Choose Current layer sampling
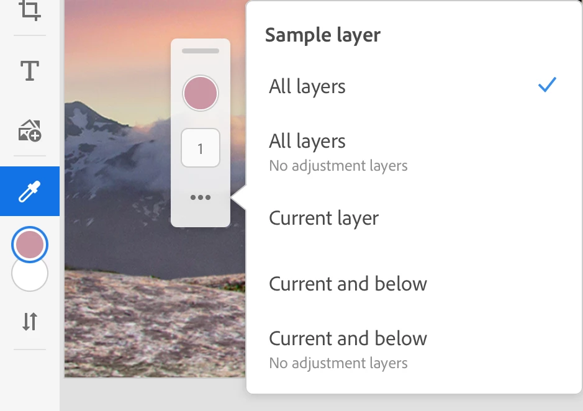 [414, 217]
